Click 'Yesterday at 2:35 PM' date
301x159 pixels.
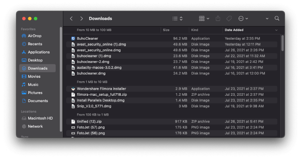pos(242,39)
